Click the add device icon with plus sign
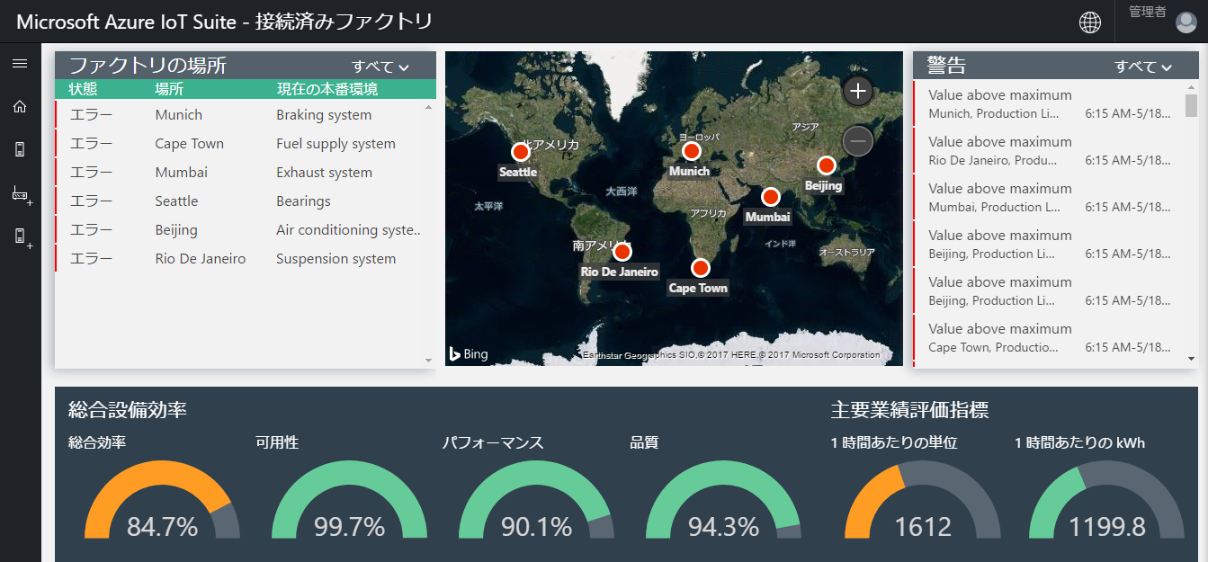The width and height of the screenshot is (1208, 562). [22, 236]
